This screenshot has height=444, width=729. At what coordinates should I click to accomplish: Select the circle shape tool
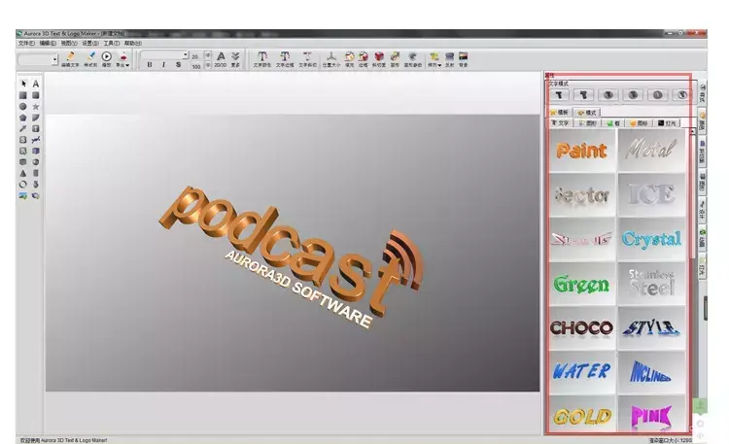23,107
